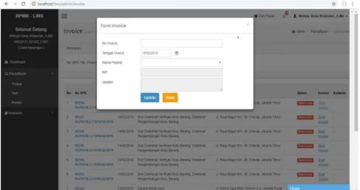This screenshot has height=190, width=360.
Task: Collapse the Pendaftaran sidebar section
Action: click(x=29, y=73)
